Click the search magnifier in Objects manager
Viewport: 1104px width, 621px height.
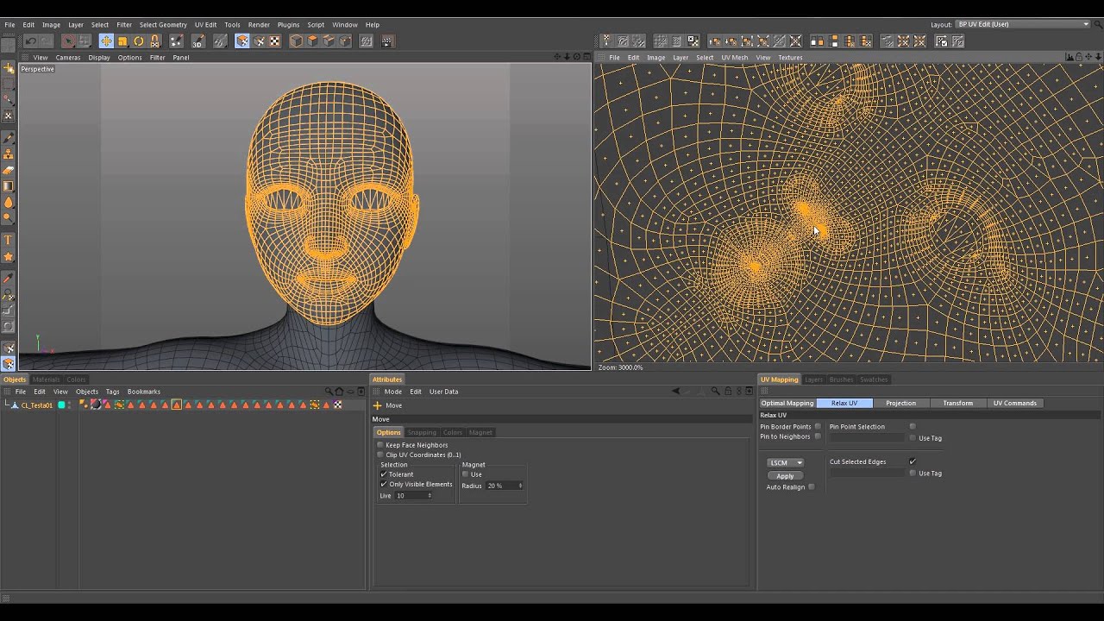pos(329,392)
